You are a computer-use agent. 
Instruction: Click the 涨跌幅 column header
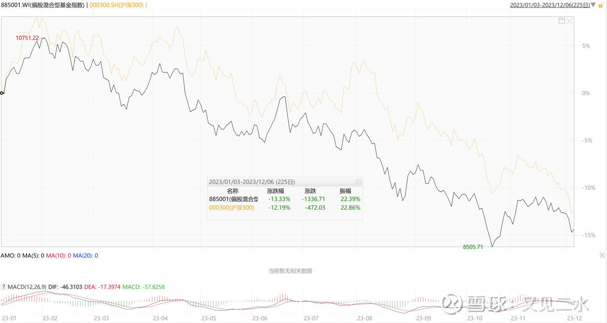276,191
